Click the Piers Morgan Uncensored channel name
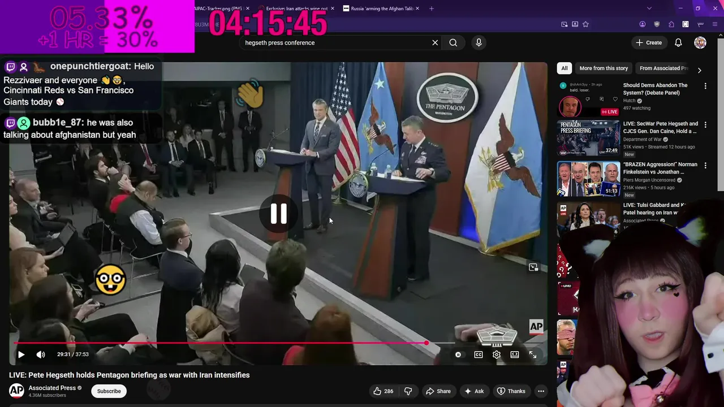This screenshot has width=724, height=407. coord(650,180)
